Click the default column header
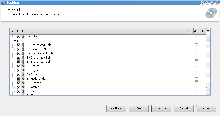Image resolution: width=220 pixels, height=116 pixels. [x=200, y=31]
